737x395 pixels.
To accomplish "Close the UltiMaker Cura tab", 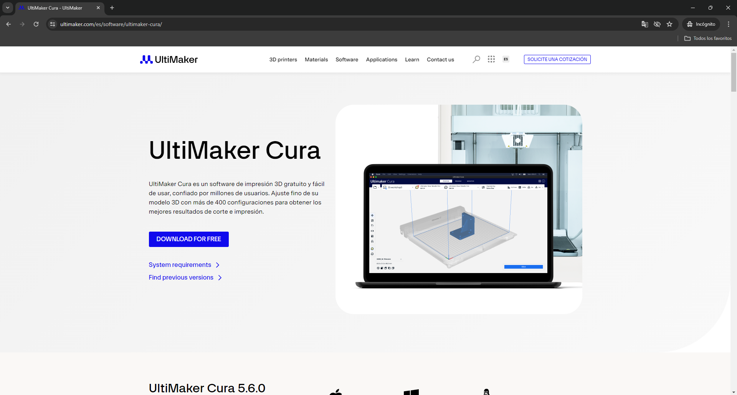I will [x=98, y=8].
